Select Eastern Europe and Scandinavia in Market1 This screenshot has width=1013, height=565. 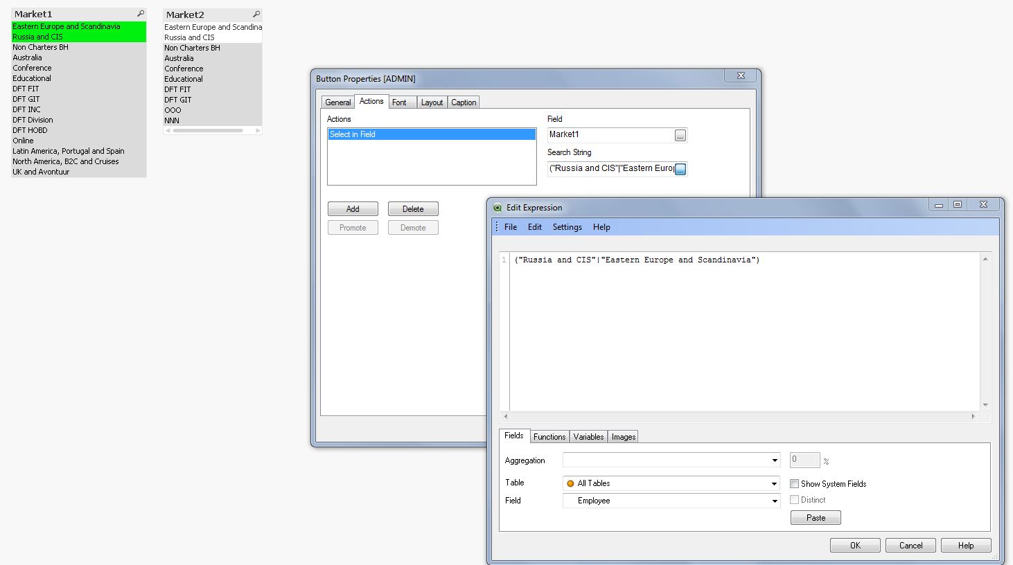tap(79, 26)
